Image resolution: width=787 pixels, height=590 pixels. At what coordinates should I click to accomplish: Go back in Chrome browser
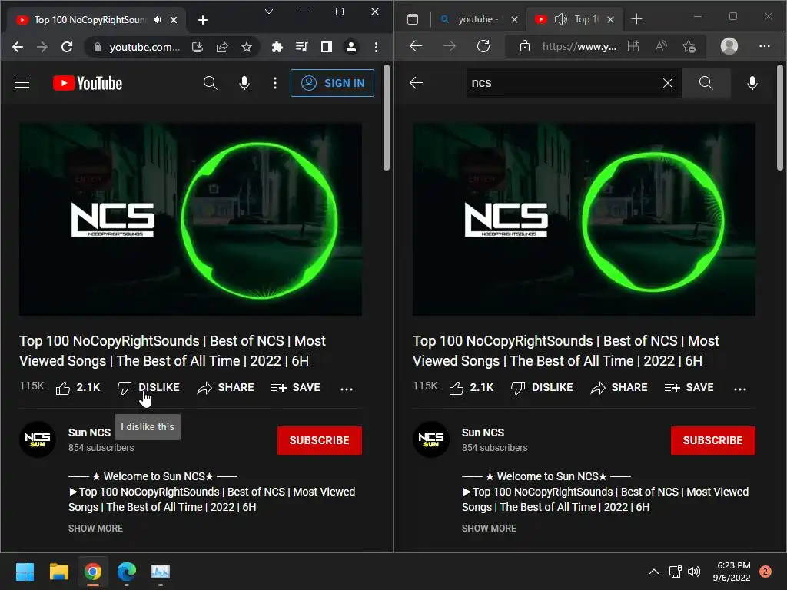[18, 47]
